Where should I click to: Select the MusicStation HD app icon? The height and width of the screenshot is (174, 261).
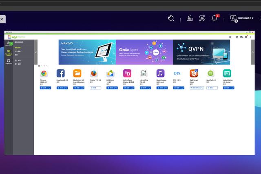click(x=160, y=73)
